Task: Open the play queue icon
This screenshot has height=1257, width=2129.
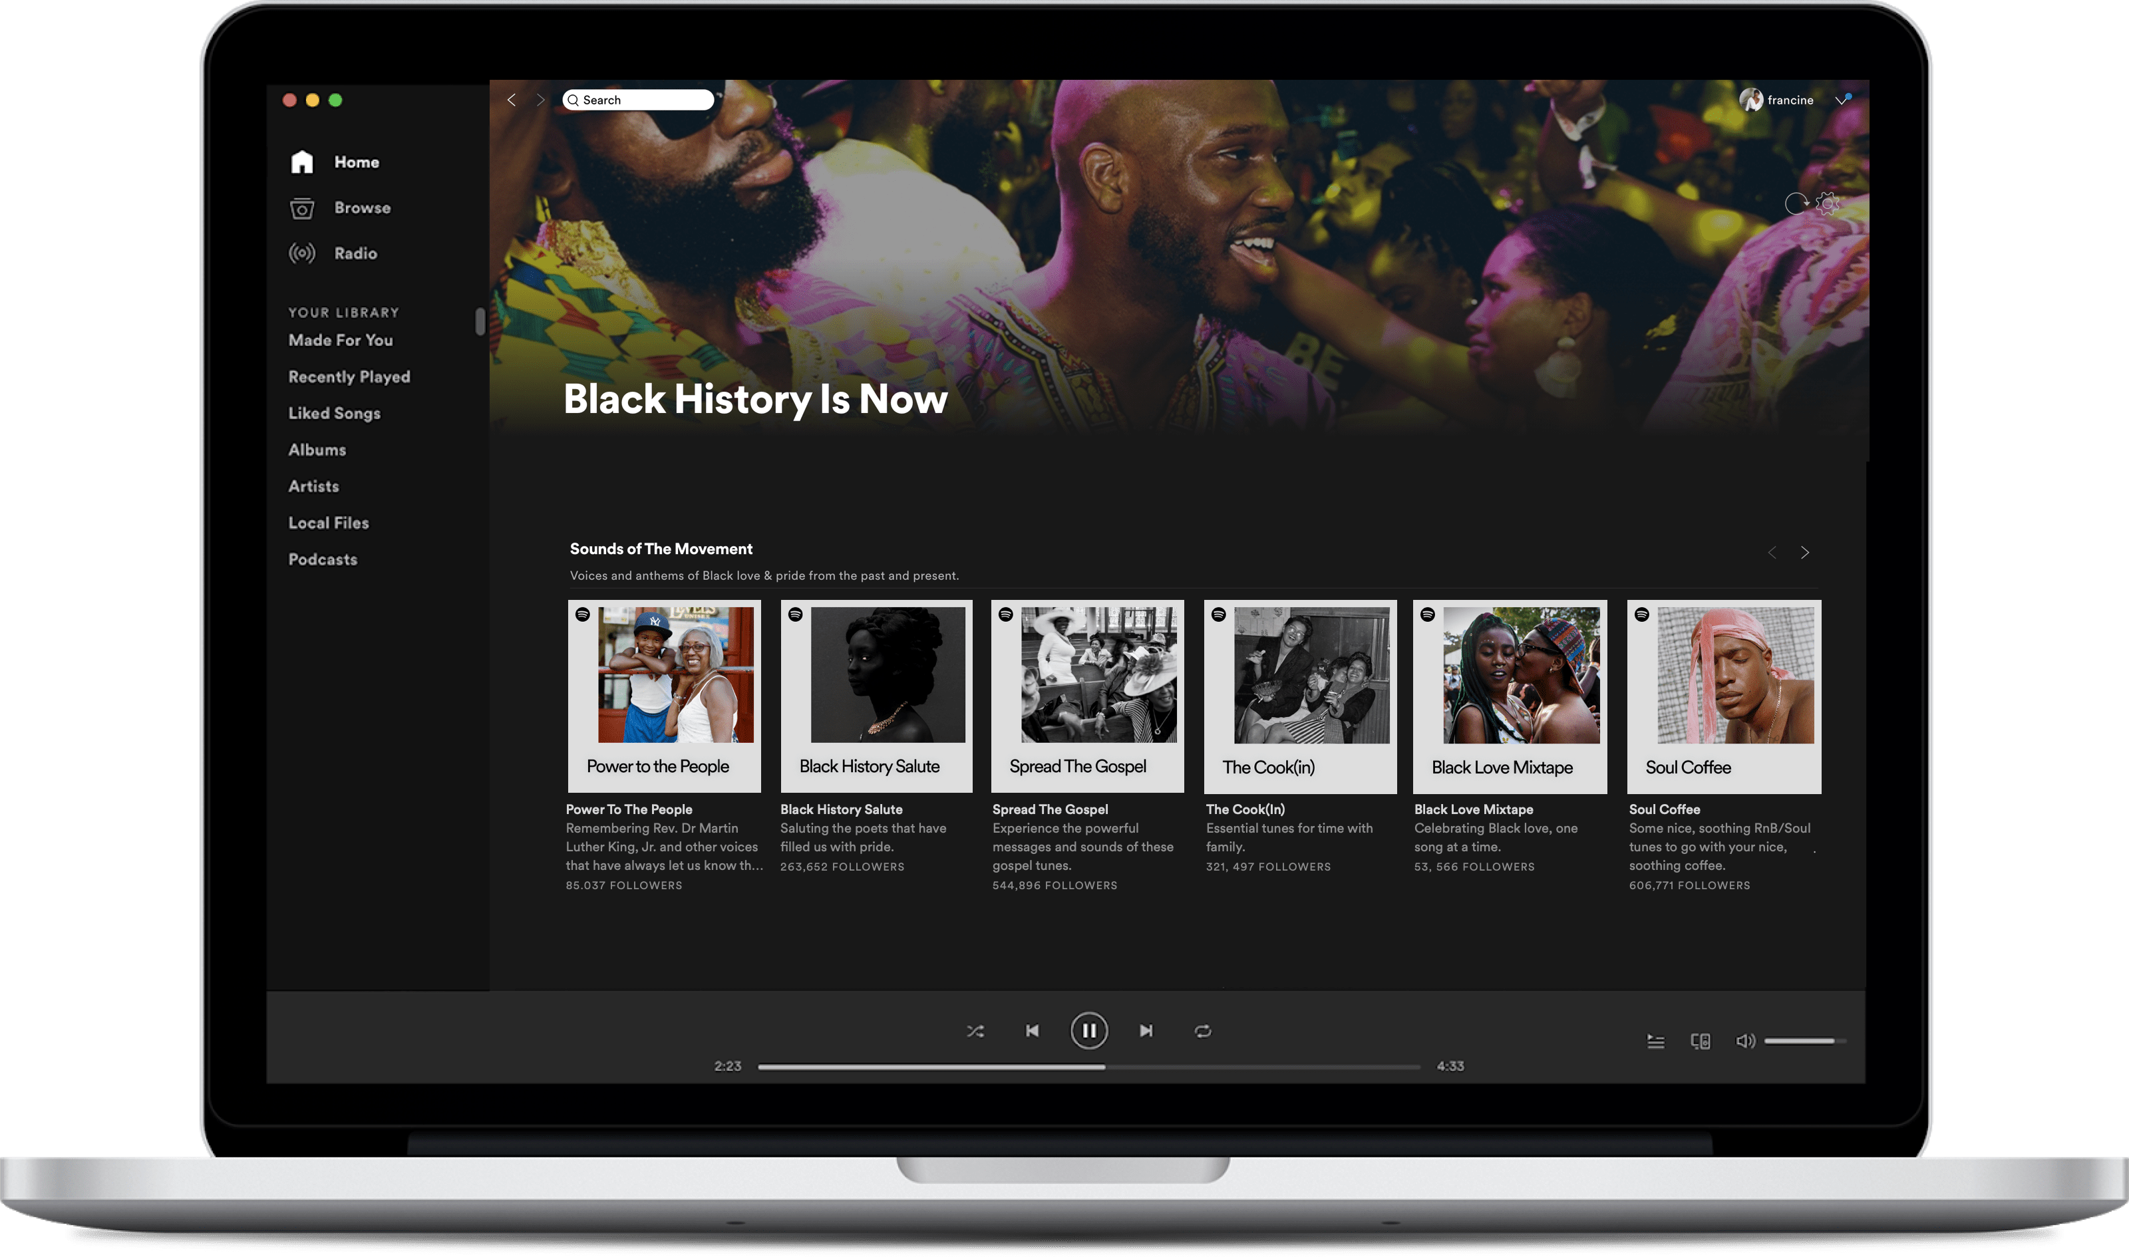Action: 1655,1041
